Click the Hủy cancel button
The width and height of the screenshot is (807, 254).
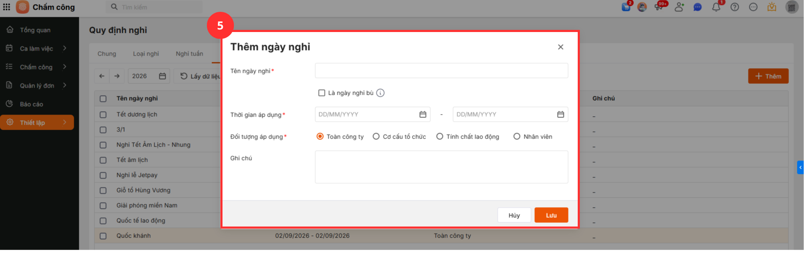click(x=514, y=215)
